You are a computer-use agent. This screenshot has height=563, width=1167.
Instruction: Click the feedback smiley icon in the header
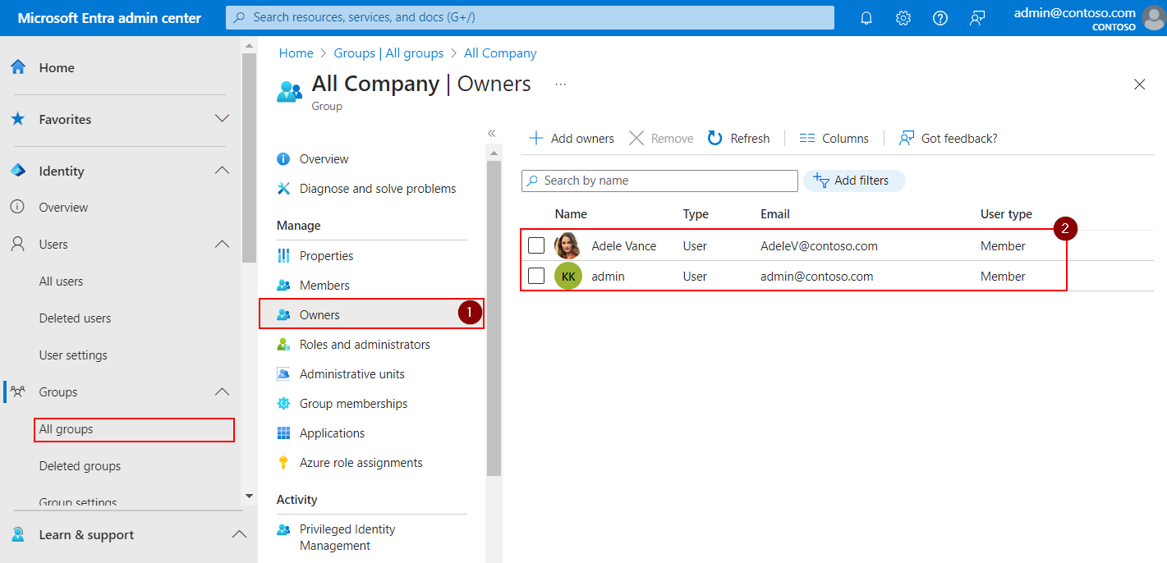976,17
